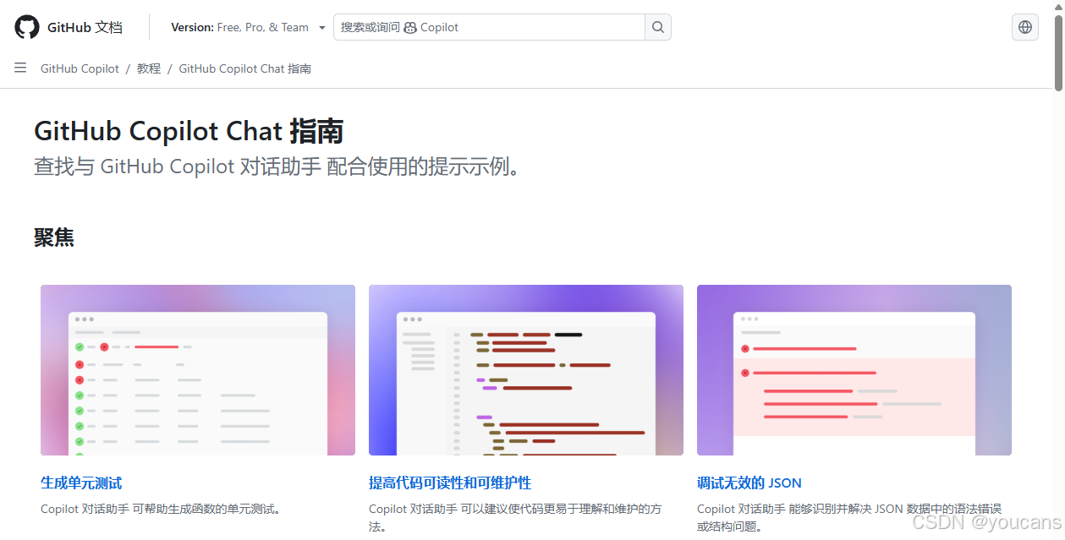
Task: Click the 调试无效的 JSON preview image
Action: [x=854, y=370]
